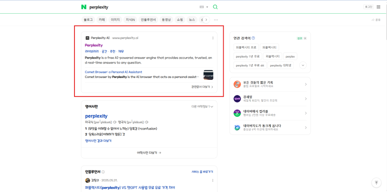The height and width of the screenshot is (192, 387).
Task: Select the 블로그 tab
Action: tap(88, 20)
